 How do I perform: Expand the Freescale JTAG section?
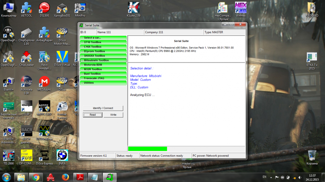103,78
